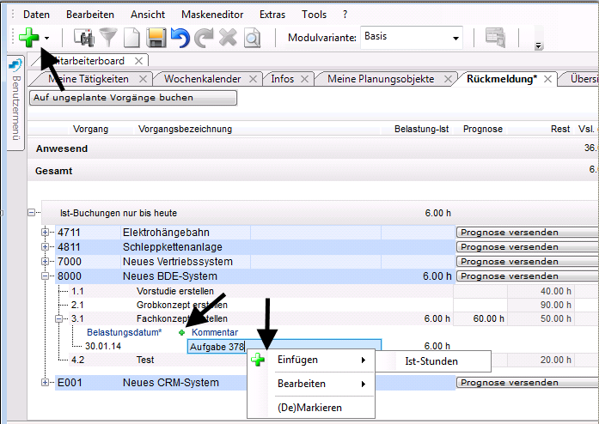
Task: Open the Tools menu
Action: click(314, 15)
